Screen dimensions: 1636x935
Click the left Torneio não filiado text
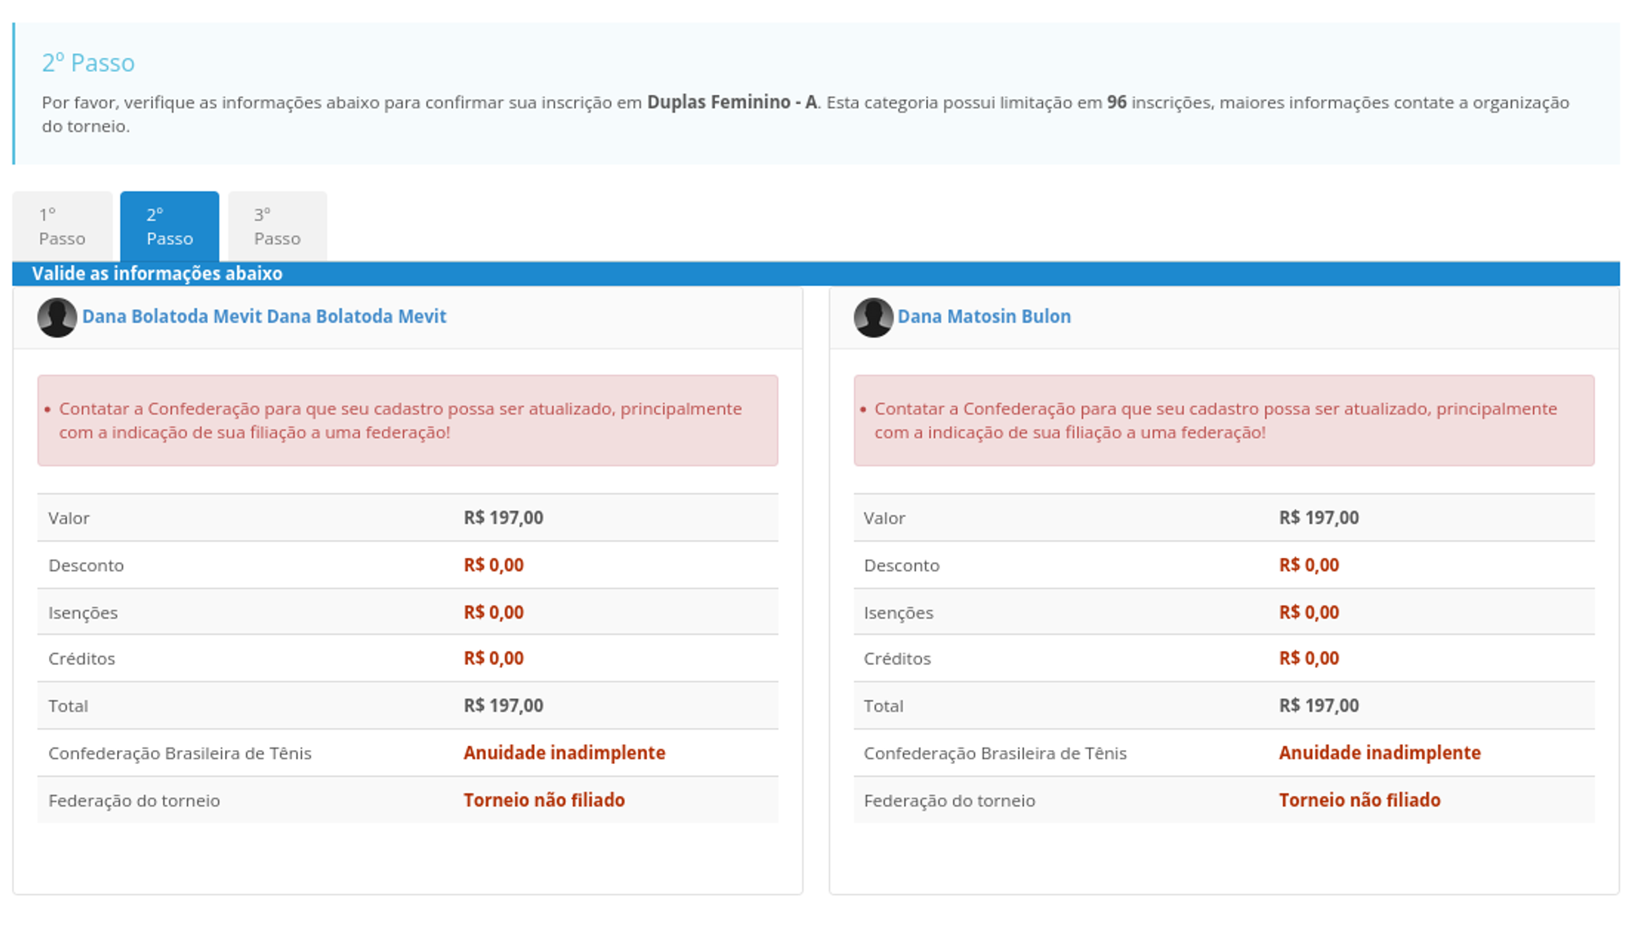point(544,800)
